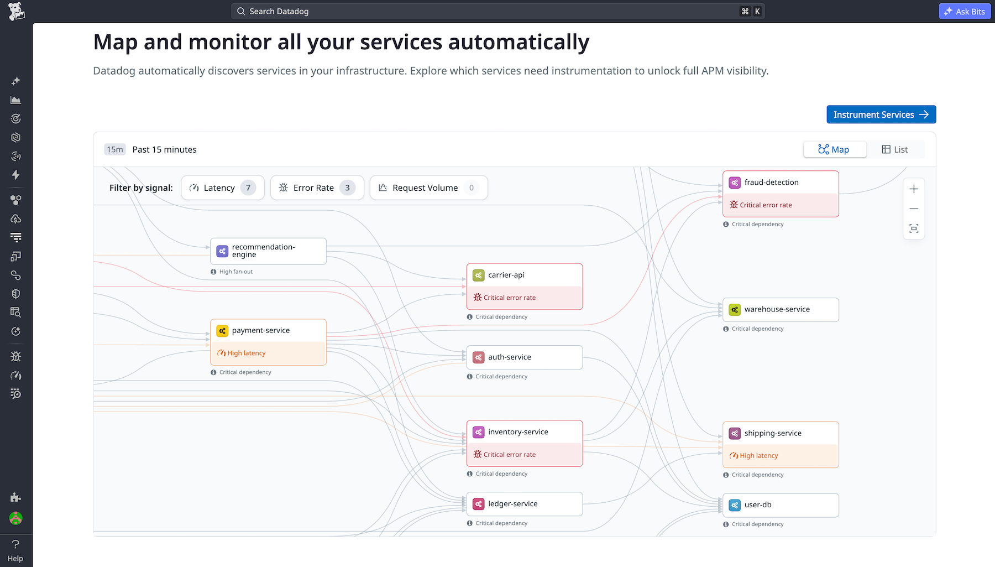
Task: Click the warehouse-service green node icon
Action: (735, 310)
